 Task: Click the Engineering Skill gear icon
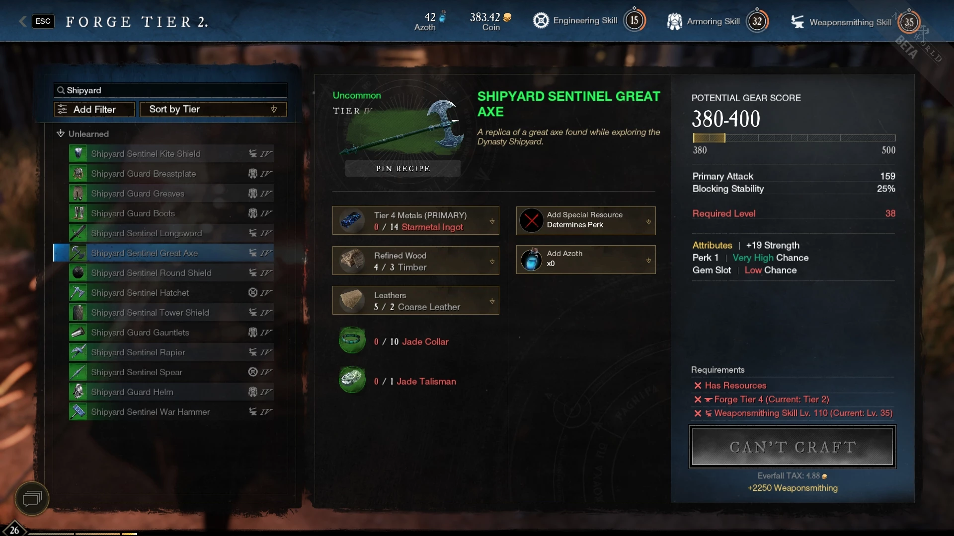point(541,21)
